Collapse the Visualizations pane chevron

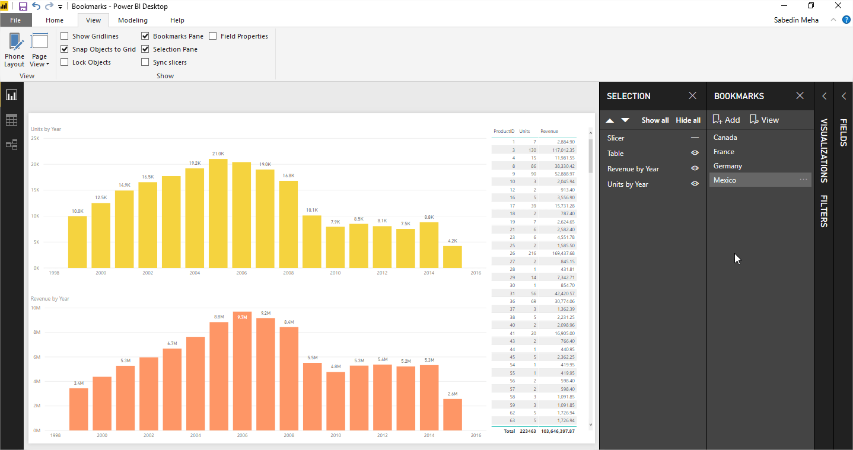click(x=824, y=95)
